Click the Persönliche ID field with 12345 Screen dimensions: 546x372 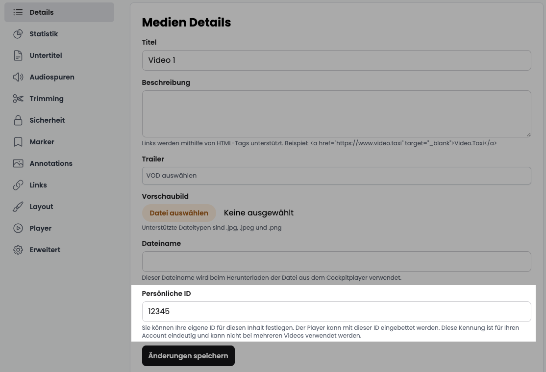pyautogui.click(x=336, y=312)
